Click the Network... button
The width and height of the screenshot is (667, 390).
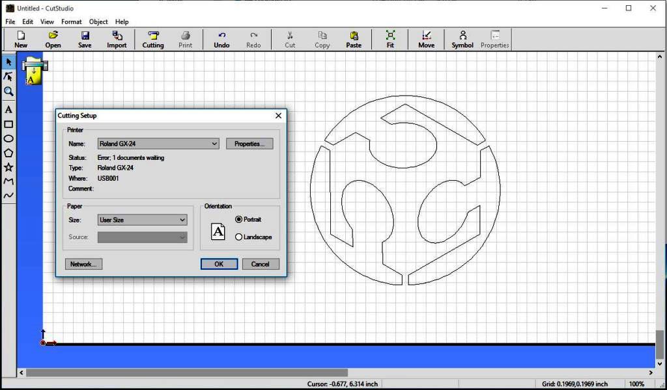(83, 264)
